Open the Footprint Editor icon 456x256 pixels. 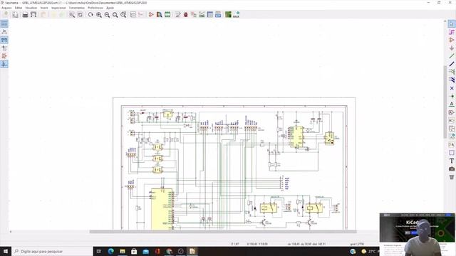tap(167, 14)
